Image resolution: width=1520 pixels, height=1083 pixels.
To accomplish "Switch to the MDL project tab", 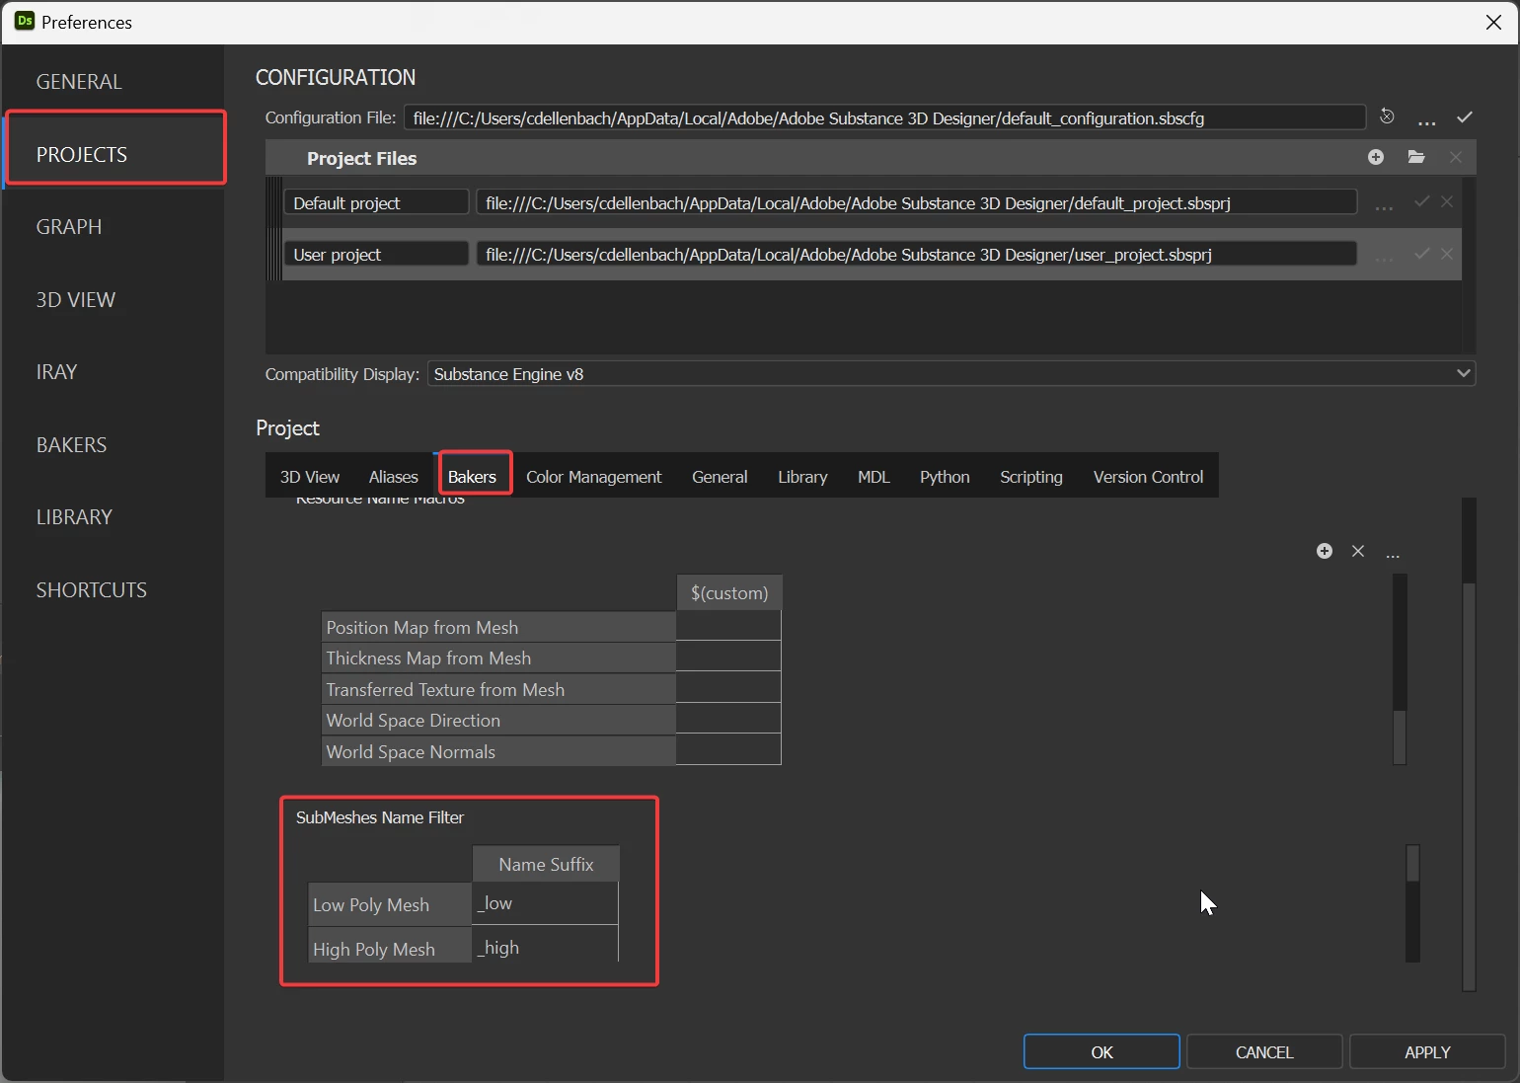I will (x=874, y=477).
